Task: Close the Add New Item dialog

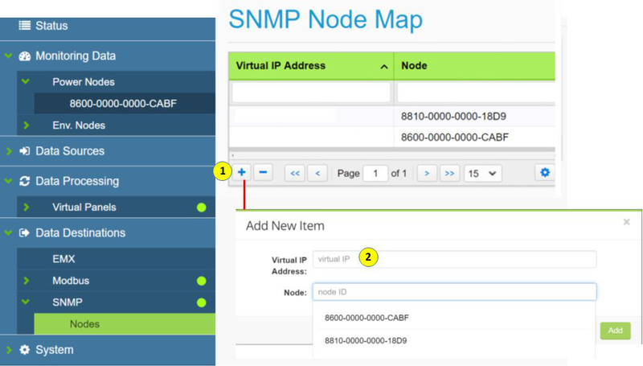Action: coord(627,222)
